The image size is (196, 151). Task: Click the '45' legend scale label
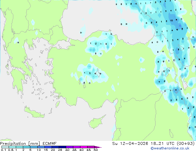click(88, 150)
